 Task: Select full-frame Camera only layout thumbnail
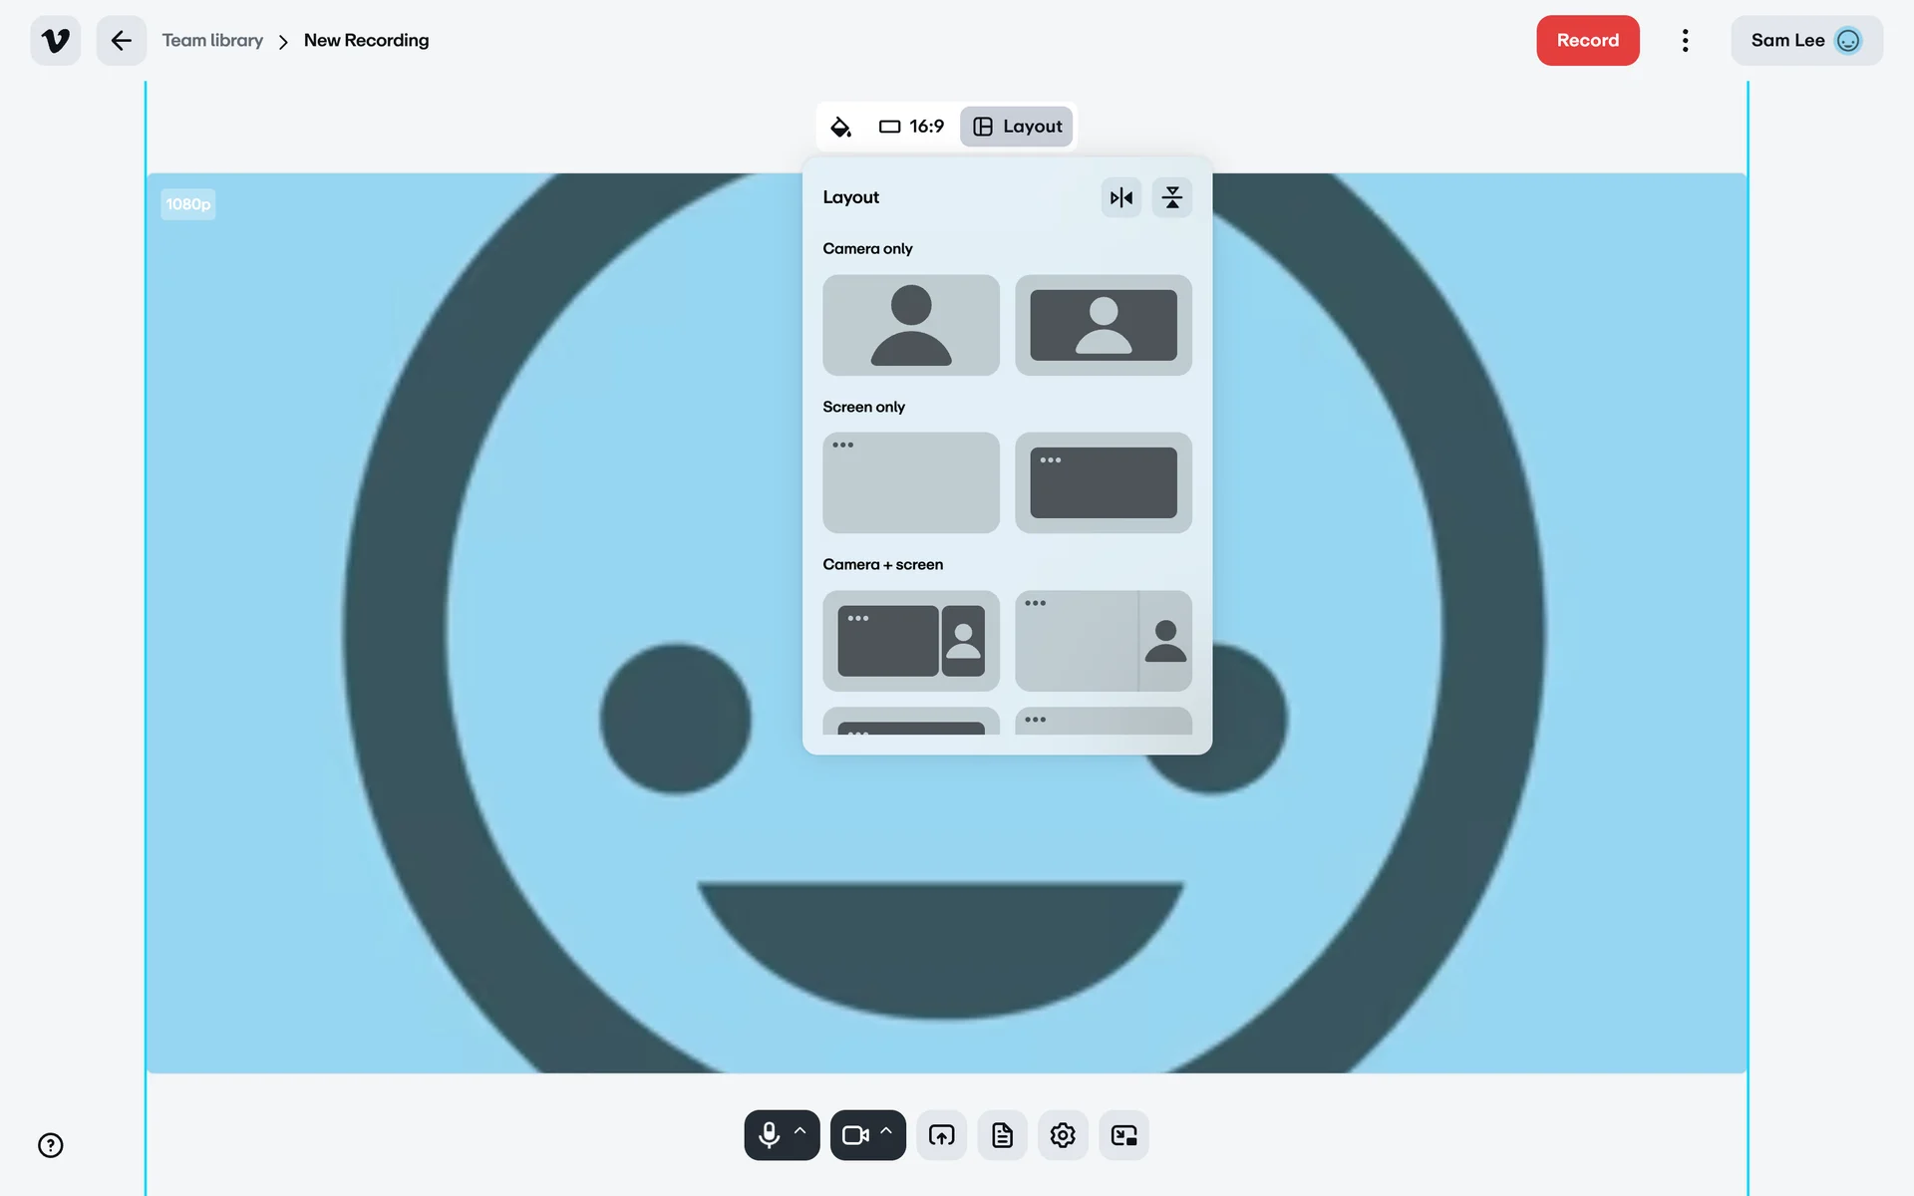(x=910, y=325)
